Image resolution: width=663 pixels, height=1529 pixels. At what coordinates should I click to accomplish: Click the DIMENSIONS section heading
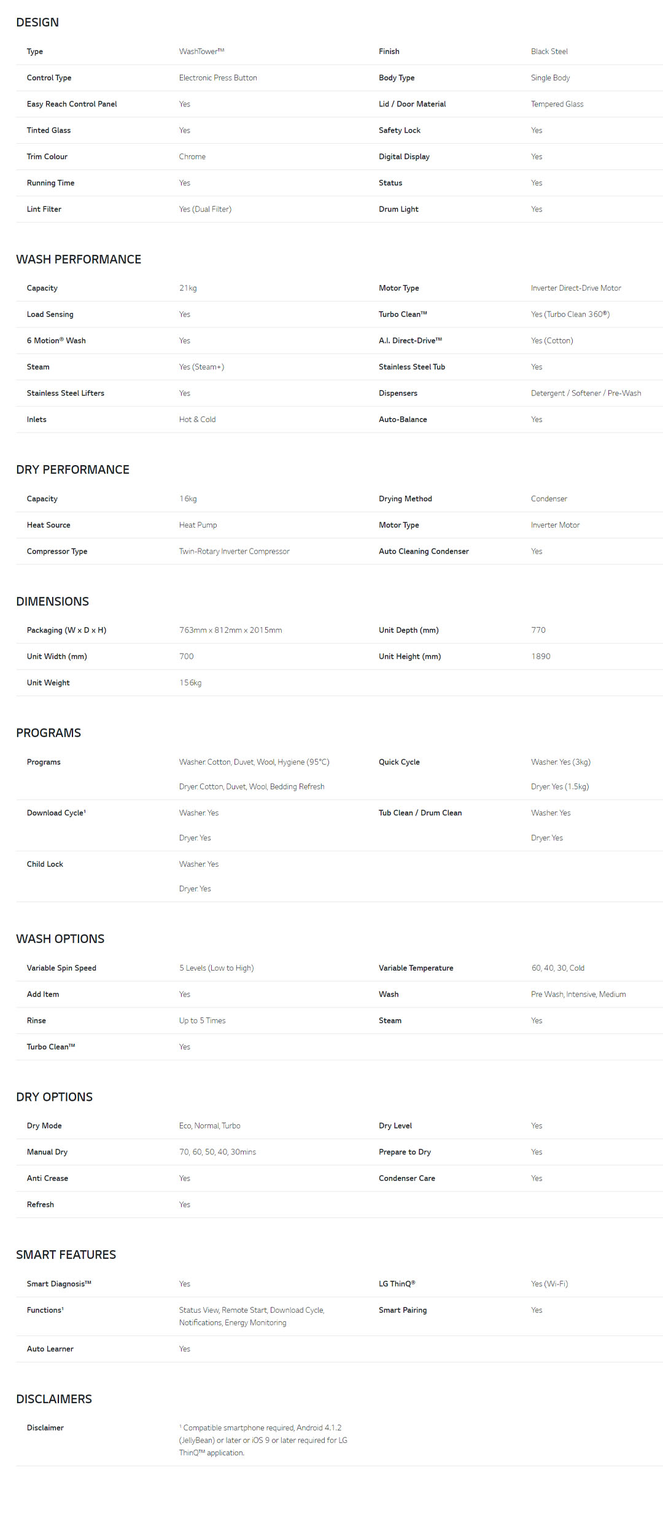(52, 601)
